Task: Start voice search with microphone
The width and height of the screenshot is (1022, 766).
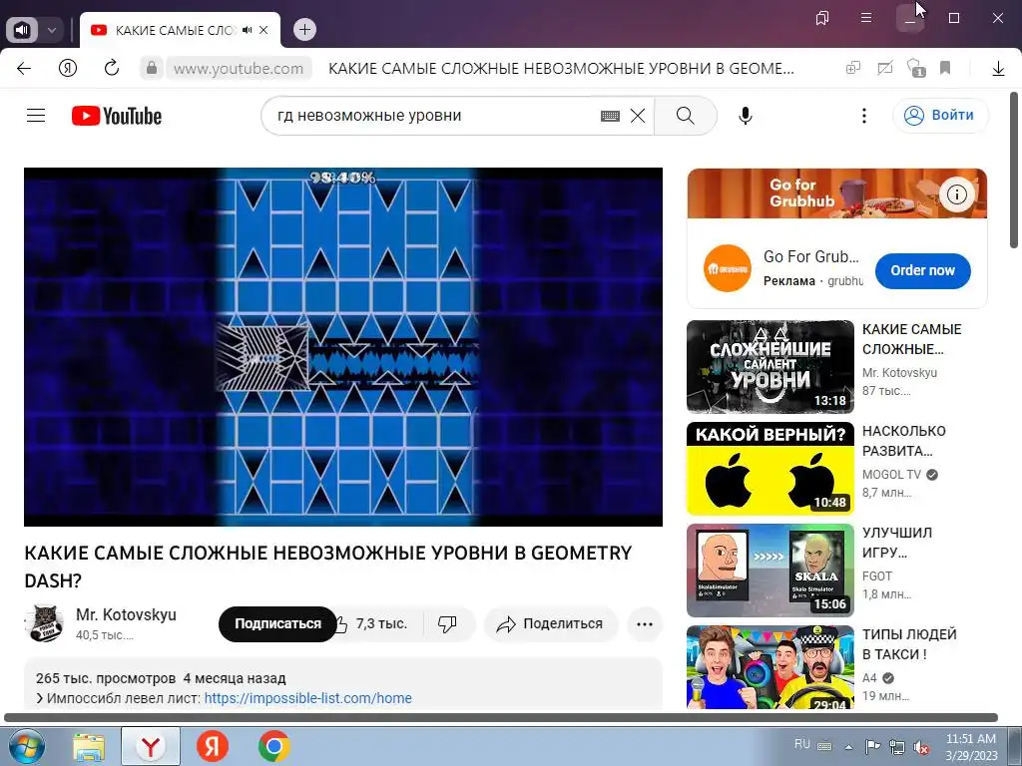Action: click(x=745, y=116)
